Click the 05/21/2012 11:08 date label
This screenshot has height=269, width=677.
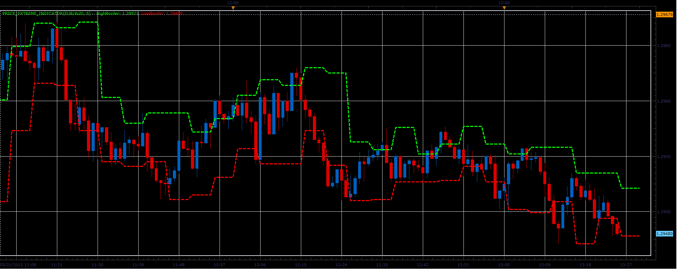[18, 265]
